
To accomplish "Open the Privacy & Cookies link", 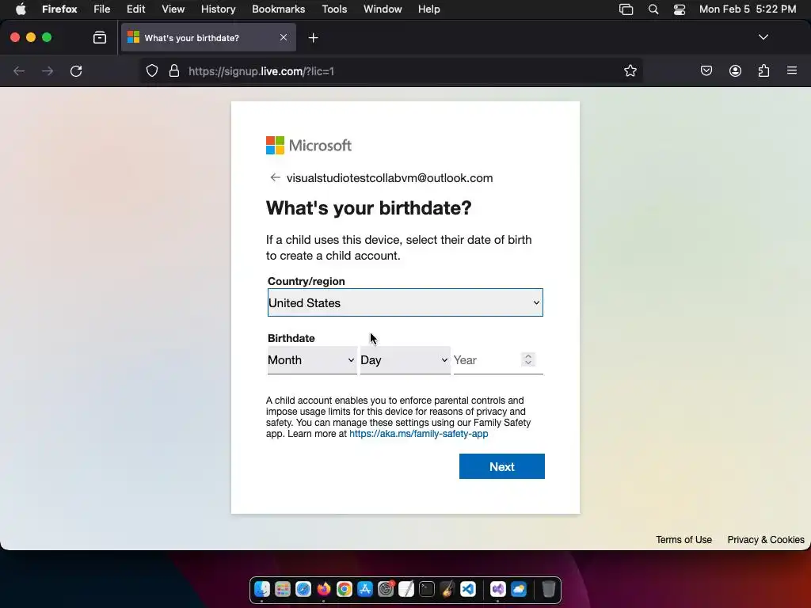I will tap(766, 540).
